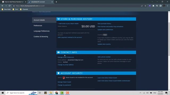
Task: Select Account details in sidebar
Action: click(x=44, y=20)
